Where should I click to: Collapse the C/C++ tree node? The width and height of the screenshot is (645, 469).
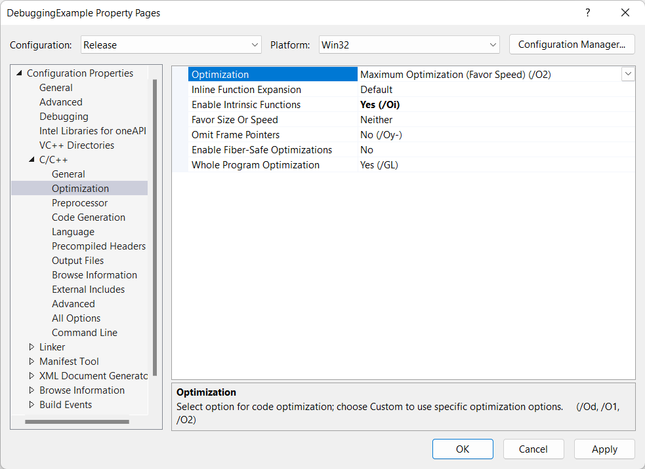(31, 160)
